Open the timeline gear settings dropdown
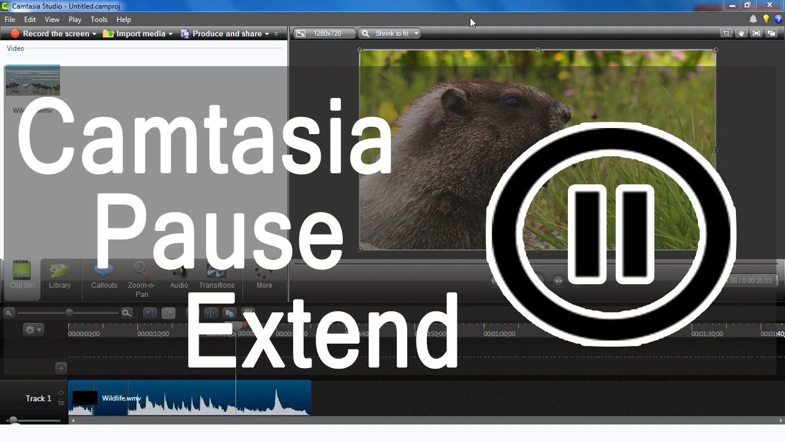The width and height of the screenshot is (785, 441). [x=33, y=330]
